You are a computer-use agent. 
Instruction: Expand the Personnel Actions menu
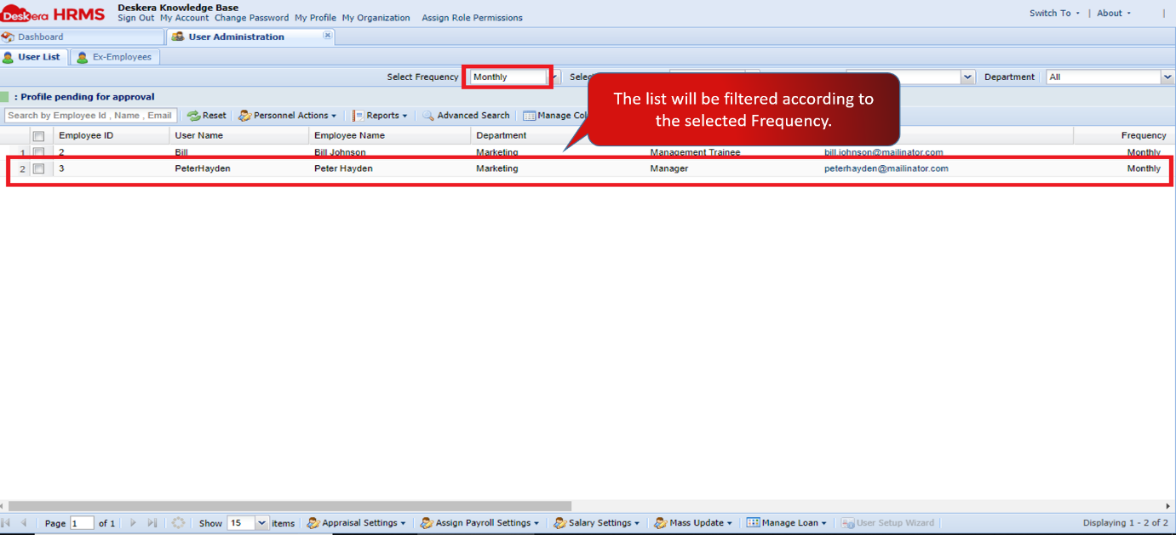tap(287, 116)
